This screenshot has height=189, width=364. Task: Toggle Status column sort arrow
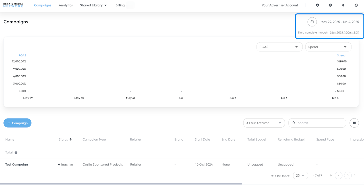[71, 139]
